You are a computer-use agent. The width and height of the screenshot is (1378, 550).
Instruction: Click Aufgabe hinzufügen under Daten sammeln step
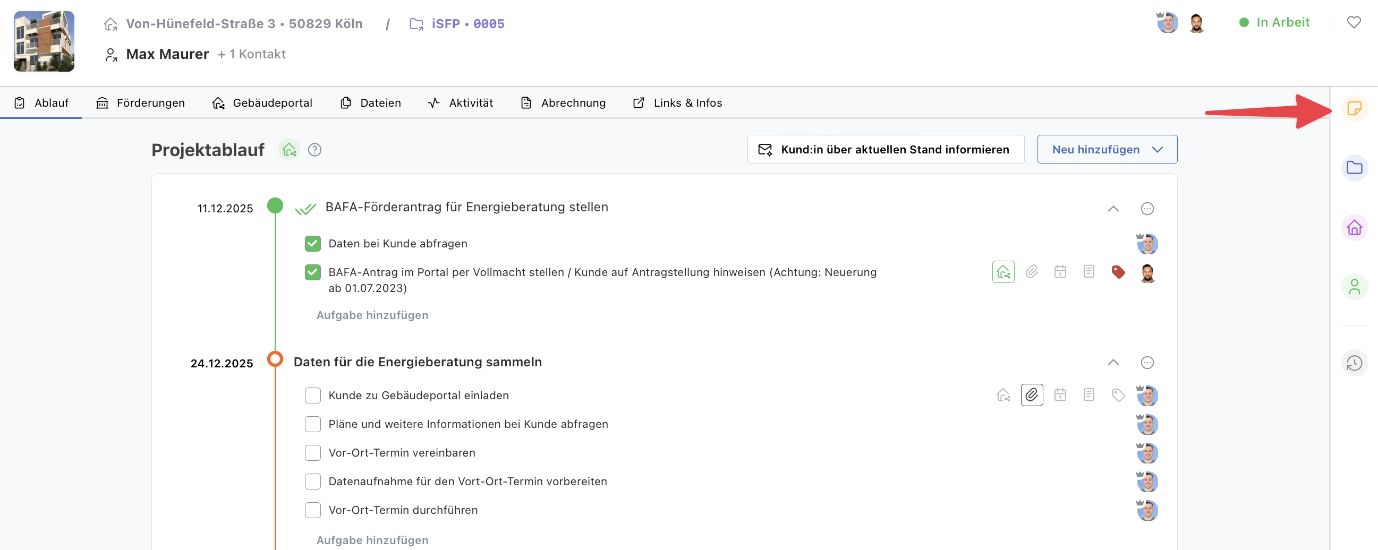(x=372, y=540)
